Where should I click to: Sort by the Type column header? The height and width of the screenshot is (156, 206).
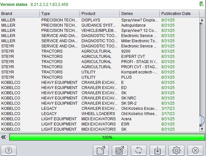pyautogui.click(x=60, y=14)
